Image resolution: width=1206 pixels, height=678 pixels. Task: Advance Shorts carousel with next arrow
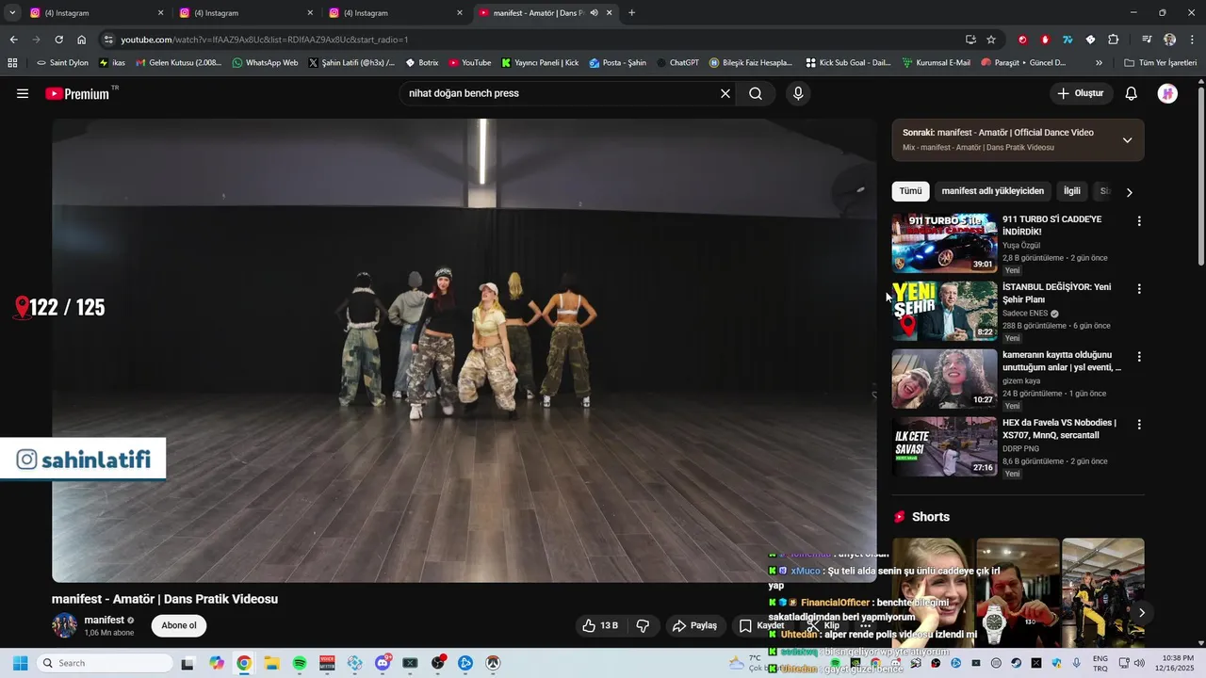[1141, 613]
